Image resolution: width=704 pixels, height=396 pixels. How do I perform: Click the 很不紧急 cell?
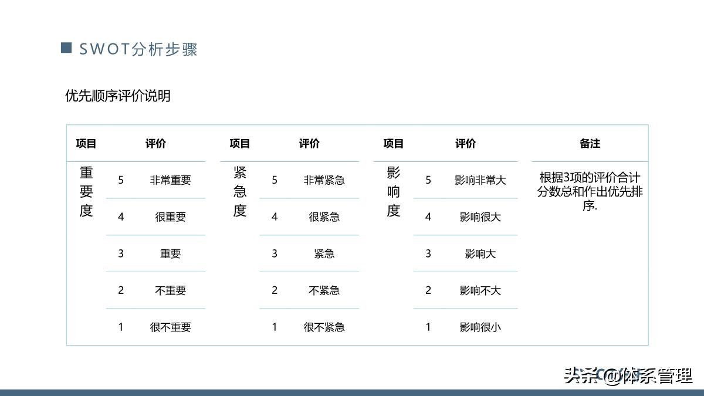(326, 327)
